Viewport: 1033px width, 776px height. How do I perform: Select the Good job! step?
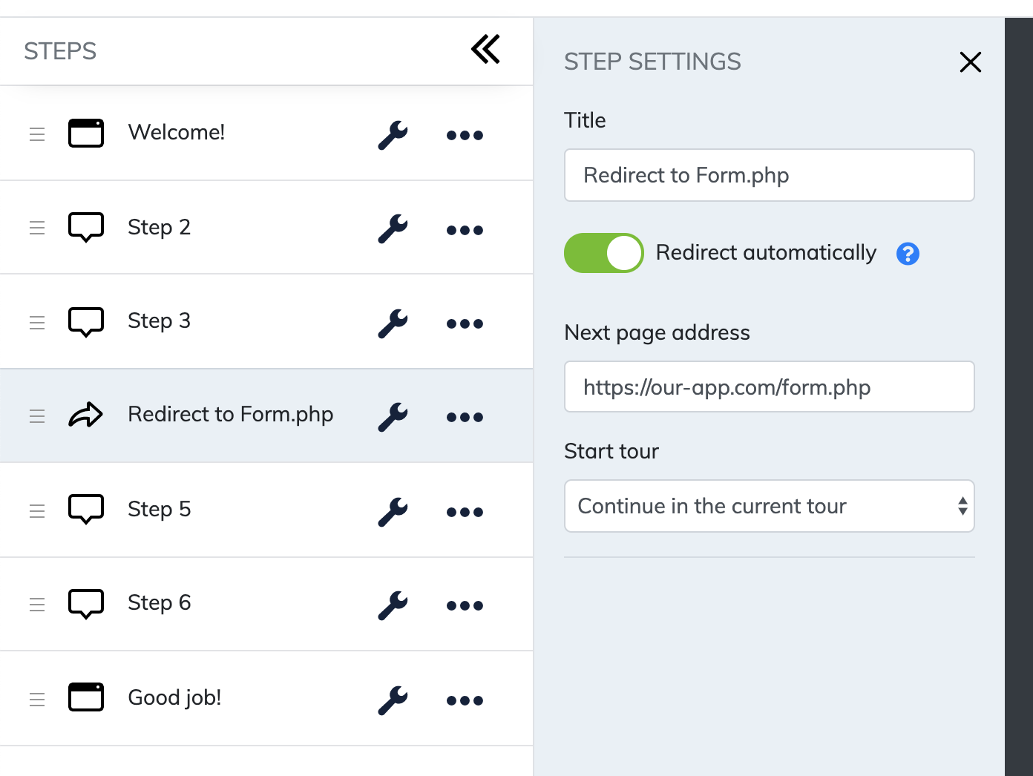[x=174, y=697]
